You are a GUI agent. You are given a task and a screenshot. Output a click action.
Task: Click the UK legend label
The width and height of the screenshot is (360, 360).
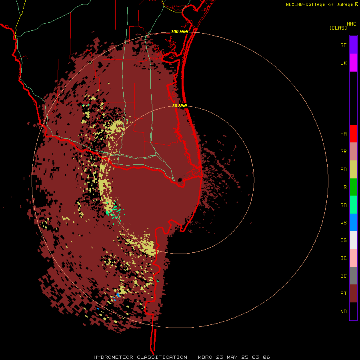[343, 63]
